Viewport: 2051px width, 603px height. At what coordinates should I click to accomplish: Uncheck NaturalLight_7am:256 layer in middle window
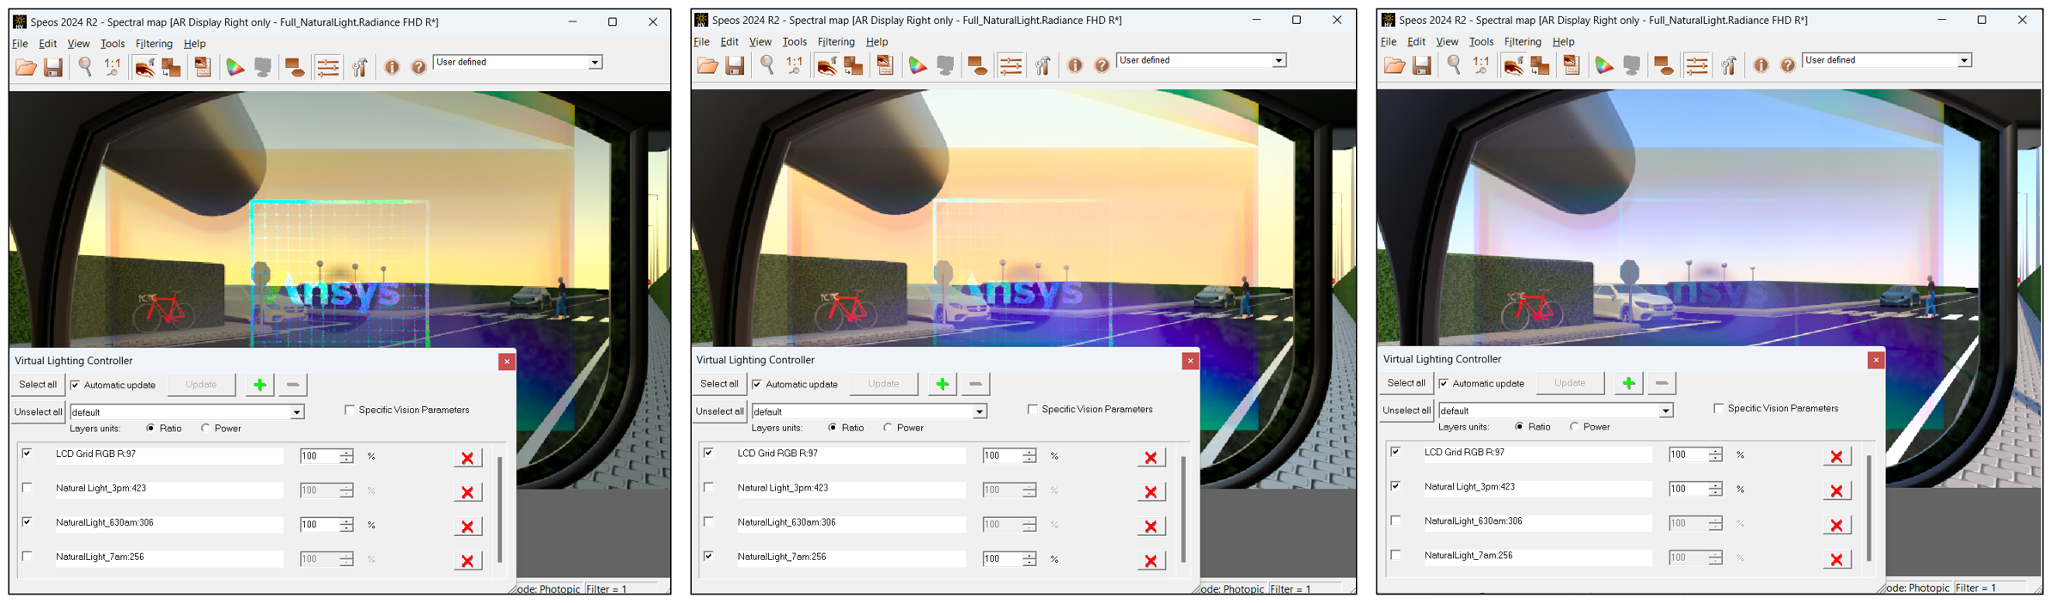709,556
